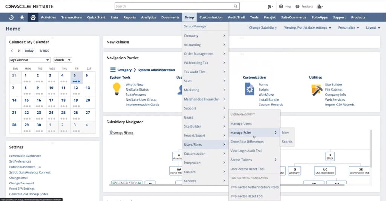The width and height of the screenshot is (386, 201).
Task: Open the Customization menu in navigation bar
Action: 211,17
